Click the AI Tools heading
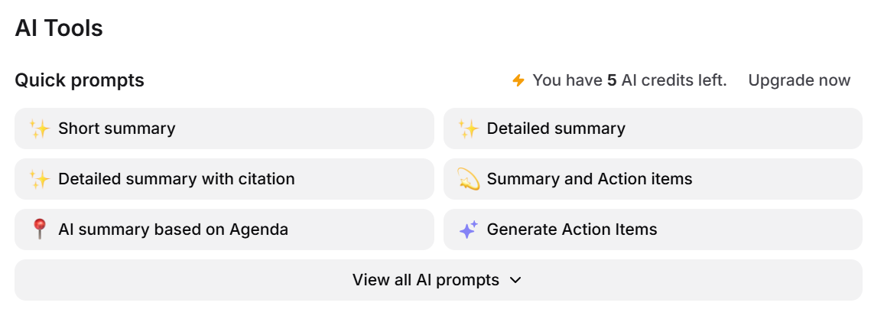The height and width of the screenshot is (319, 884). pos(59,28)
